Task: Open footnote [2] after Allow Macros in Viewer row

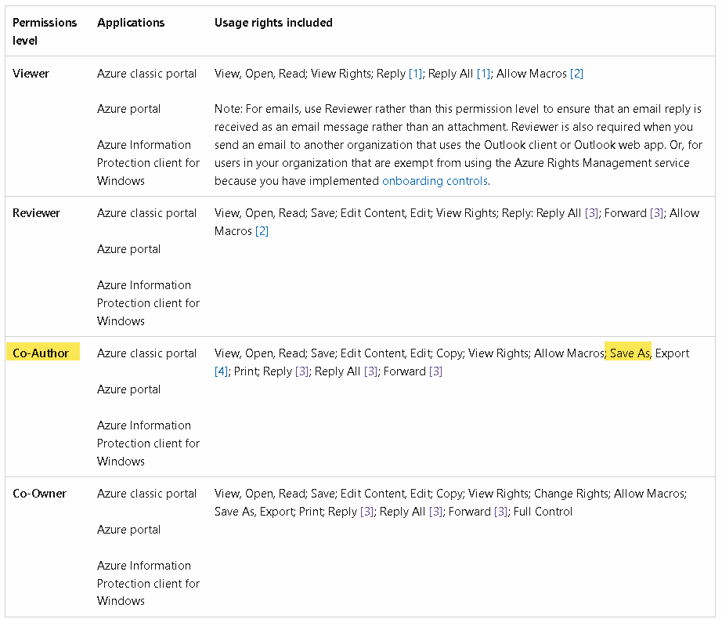Action: (x=576, y=74)
